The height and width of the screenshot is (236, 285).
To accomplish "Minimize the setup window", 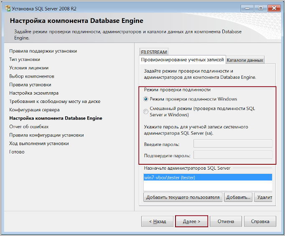I will pyautogui.click(x=247, y=8).
